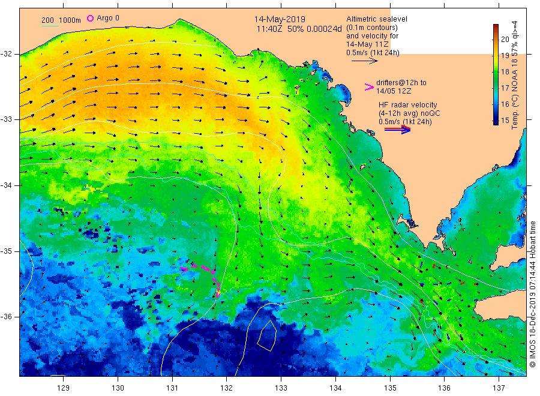Click the colorbar label '19'
The image size is (540, 396).
pos(505,55)
